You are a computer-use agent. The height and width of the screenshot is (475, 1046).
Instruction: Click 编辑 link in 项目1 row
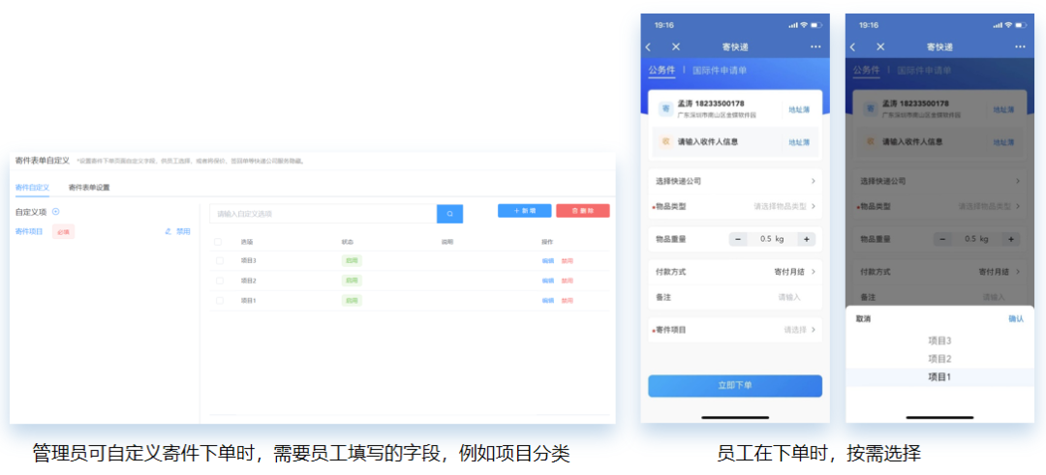(x=548, y=301)
